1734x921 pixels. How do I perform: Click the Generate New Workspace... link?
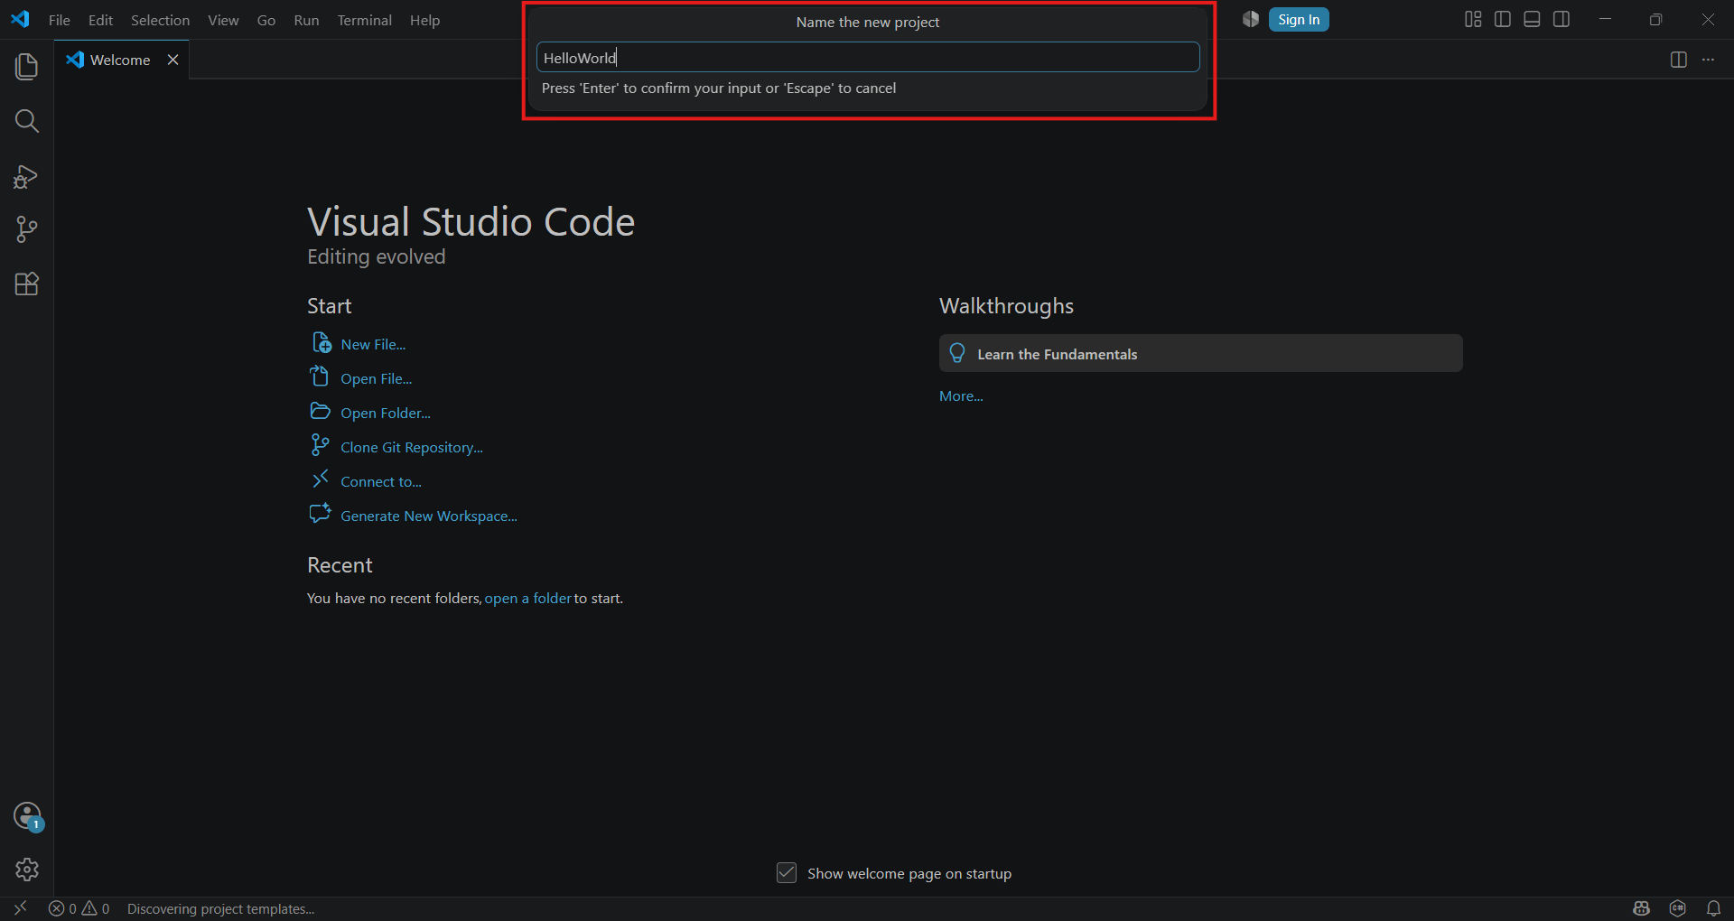(x=429, y=516)
